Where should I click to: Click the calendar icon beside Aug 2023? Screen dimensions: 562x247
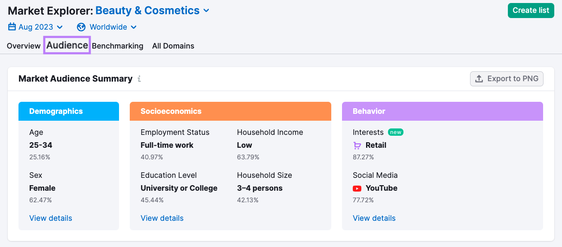12,27
